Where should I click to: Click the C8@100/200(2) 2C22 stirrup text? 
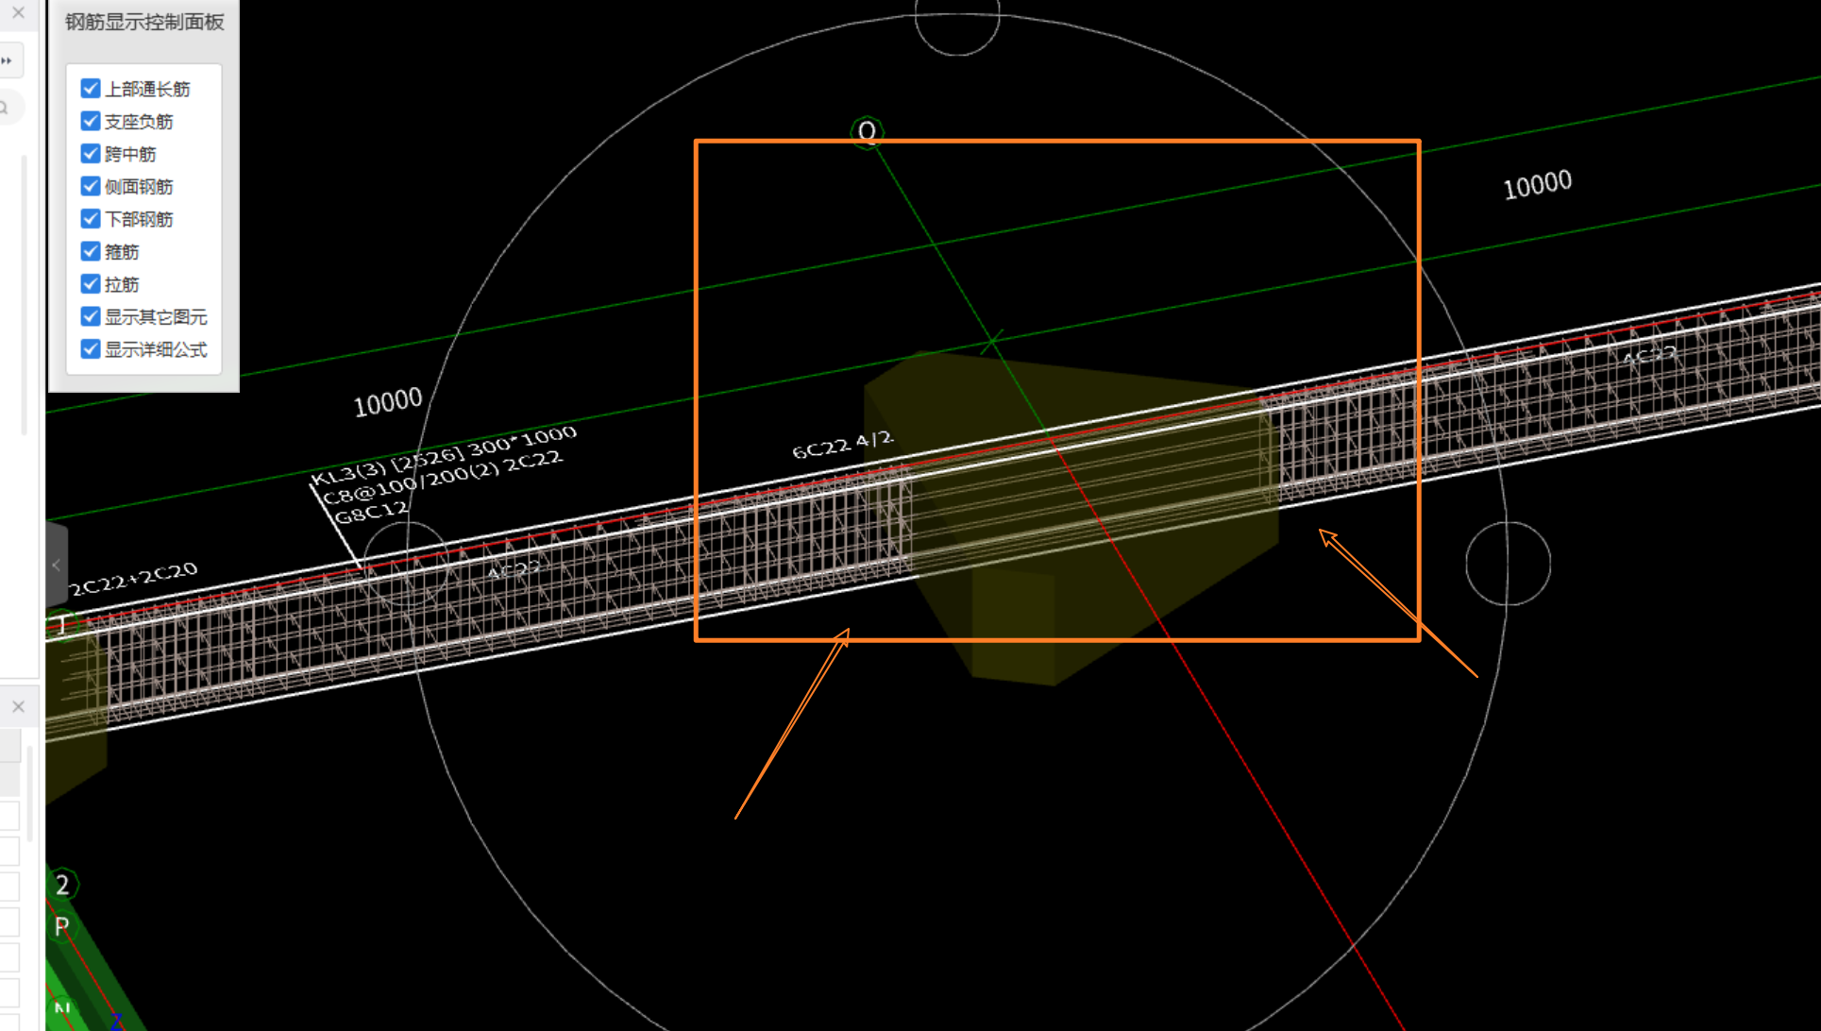click(442, 480)
